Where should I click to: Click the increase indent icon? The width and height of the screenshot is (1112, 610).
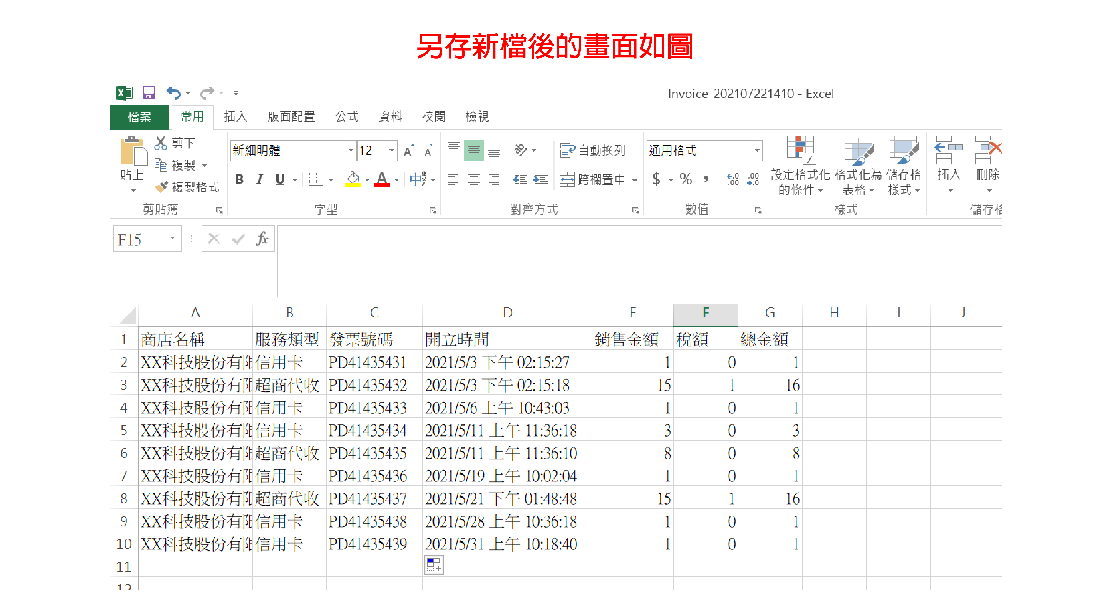[x=540, y=179]
